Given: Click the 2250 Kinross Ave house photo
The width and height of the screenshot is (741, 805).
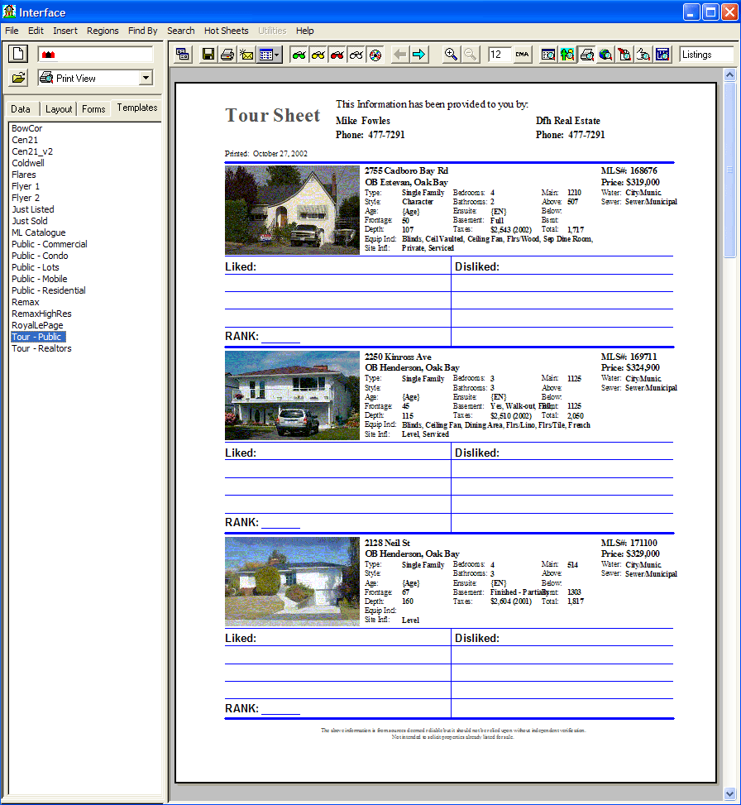Looking at the screenshot, I should pyautogui.click(x=292, y=395).
